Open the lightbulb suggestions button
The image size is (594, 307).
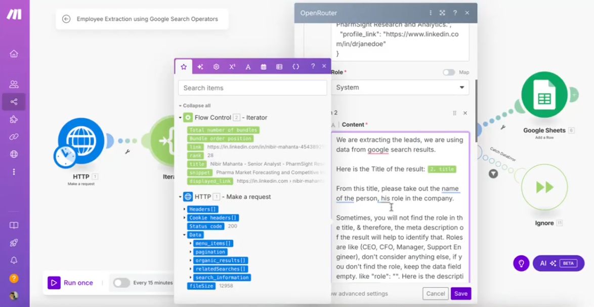pyautogui.click(x=521, y=263)
